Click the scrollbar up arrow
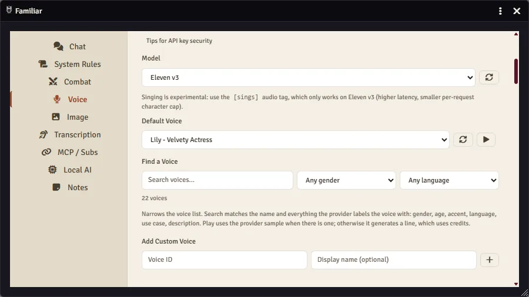The height and width of the screenshot is (297, 529). pos(516,35)
